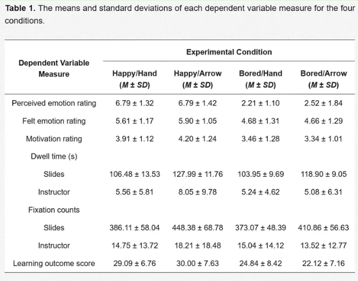Viewport: 358px width, 281px height.
Task: Select the "Perceived emotion rating" row label
Action: click(54, 104)
